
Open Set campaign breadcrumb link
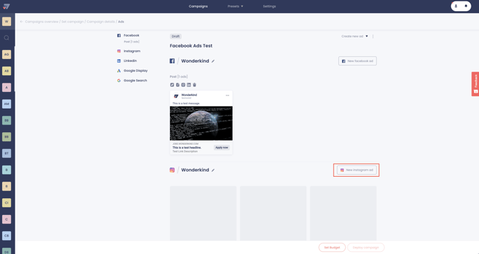point(72,22)
